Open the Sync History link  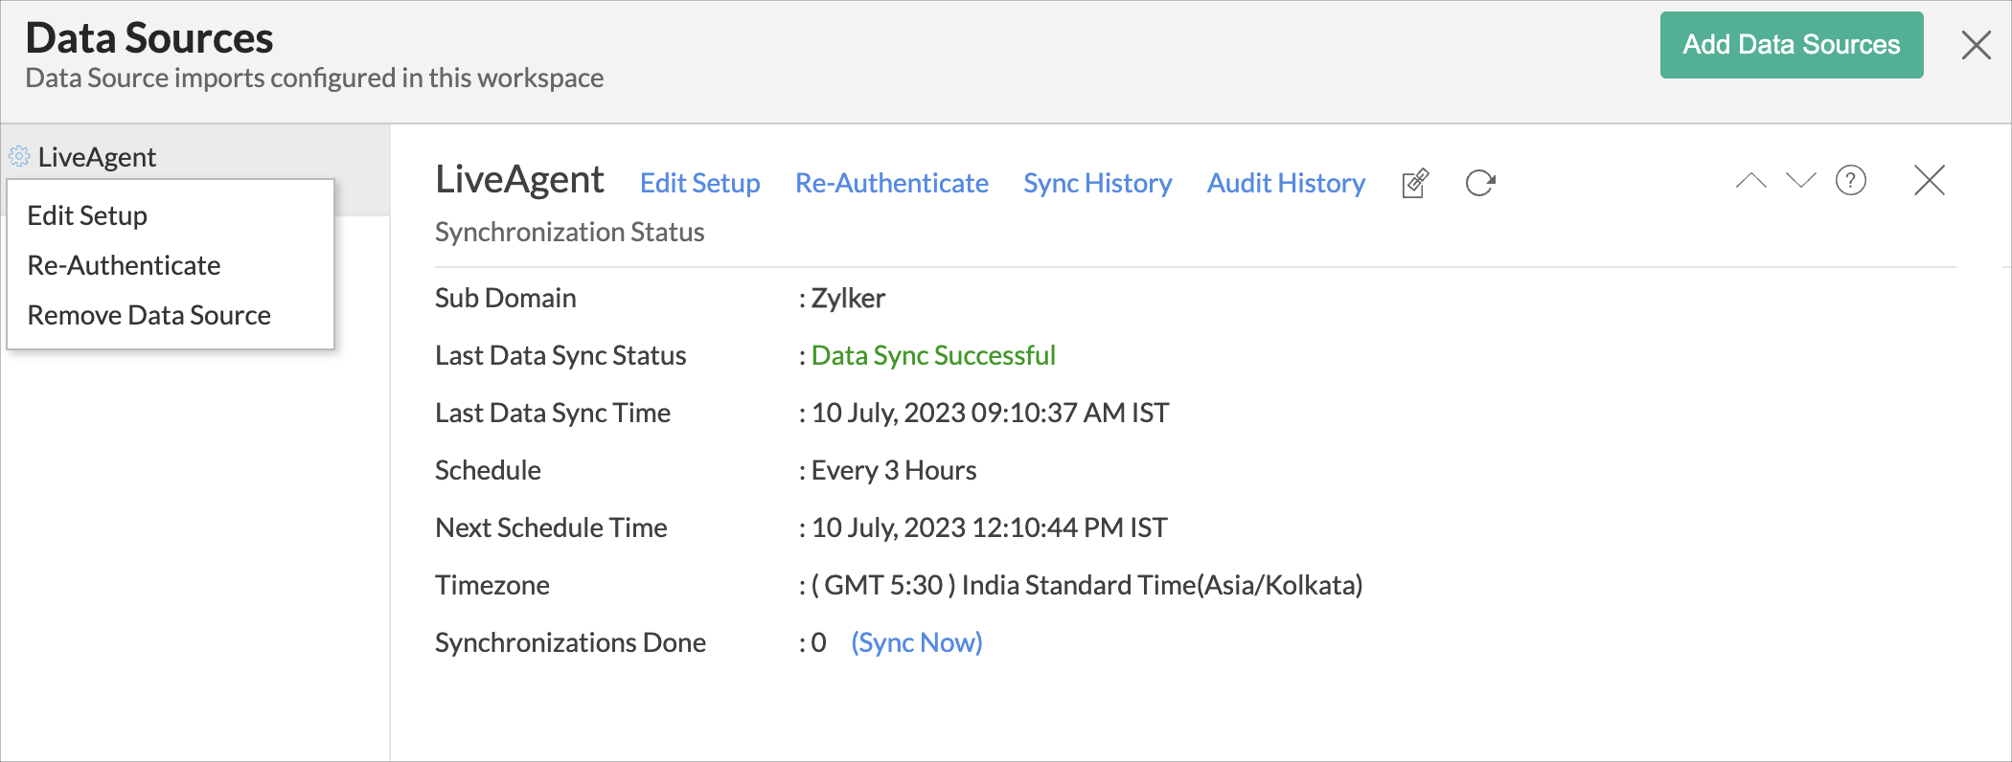(x=1097, y=183)
